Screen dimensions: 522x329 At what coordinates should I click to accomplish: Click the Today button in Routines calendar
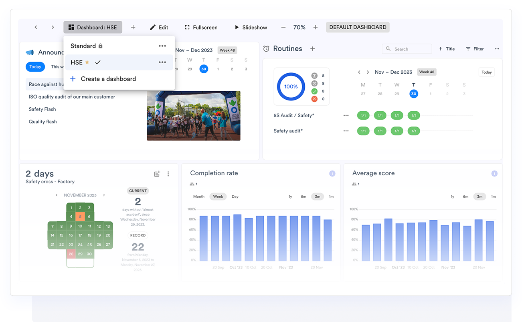pos(486,72)
